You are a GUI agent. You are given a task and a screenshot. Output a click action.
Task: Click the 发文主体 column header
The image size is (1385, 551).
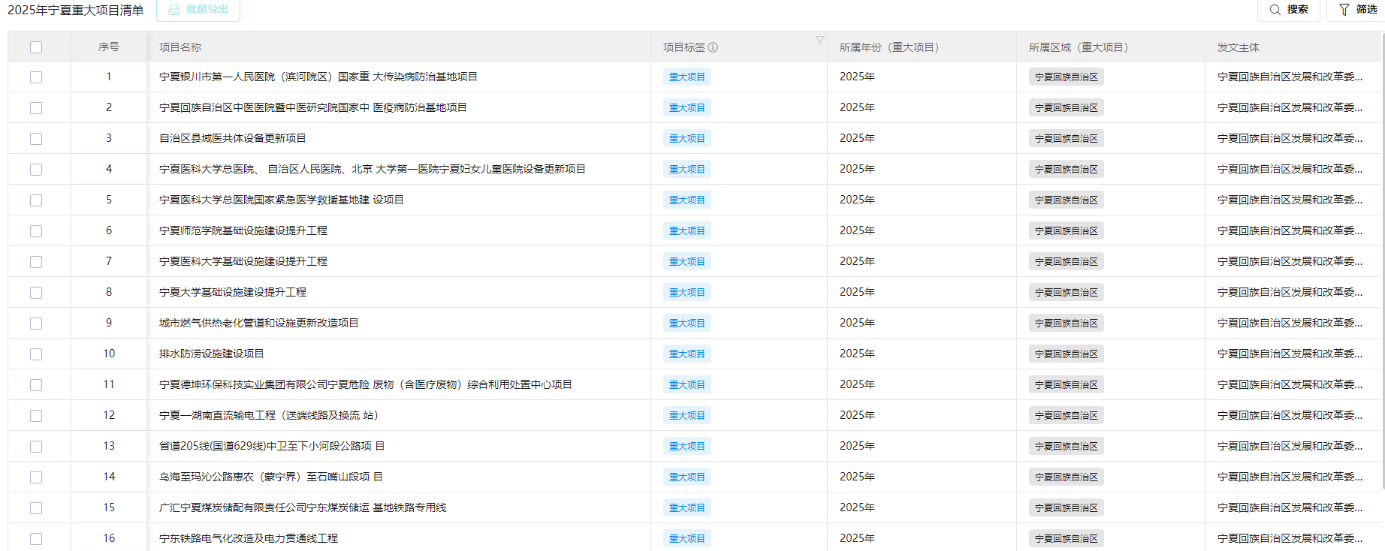1238,47
